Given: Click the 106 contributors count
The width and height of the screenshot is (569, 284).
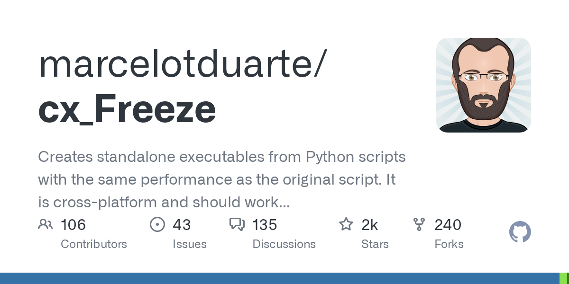Looking at the screenshot, I should tap(73, 225).
